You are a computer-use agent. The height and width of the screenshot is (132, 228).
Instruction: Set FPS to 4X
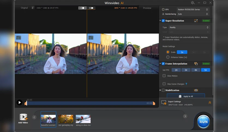[x=196, y=70]
